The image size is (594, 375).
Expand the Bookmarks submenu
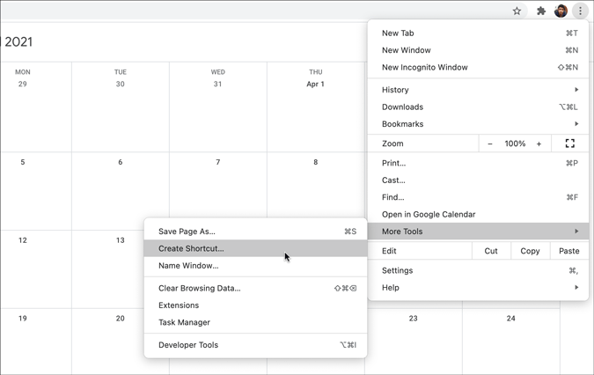478,124
